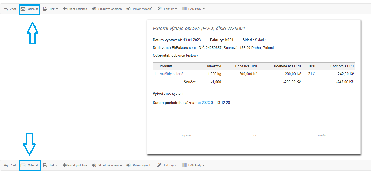This screenshot has width=371, height=176.
Task: Expand the Tisk dropdown caret in top toolbar
Action: pos(57,9)
